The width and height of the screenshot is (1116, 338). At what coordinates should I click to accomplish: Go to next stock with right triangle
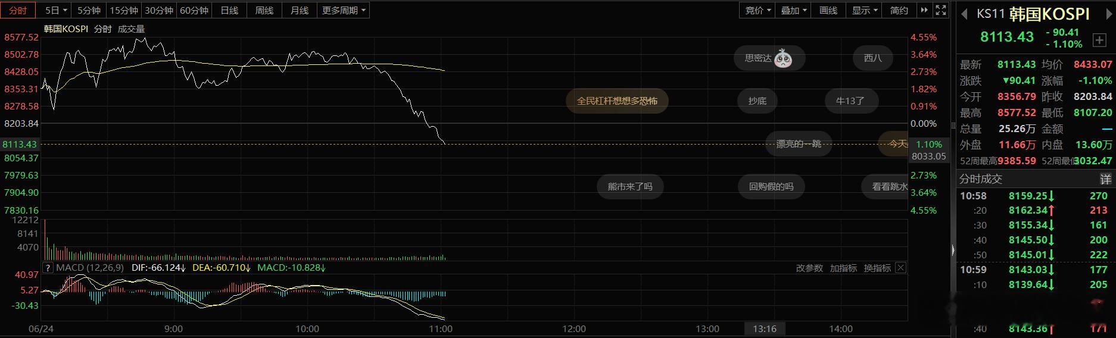tap(1109, 14)
